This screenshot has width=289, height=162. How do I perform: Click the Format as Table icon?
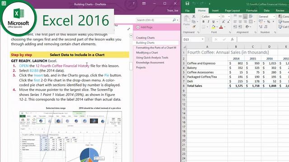point(280,22)
